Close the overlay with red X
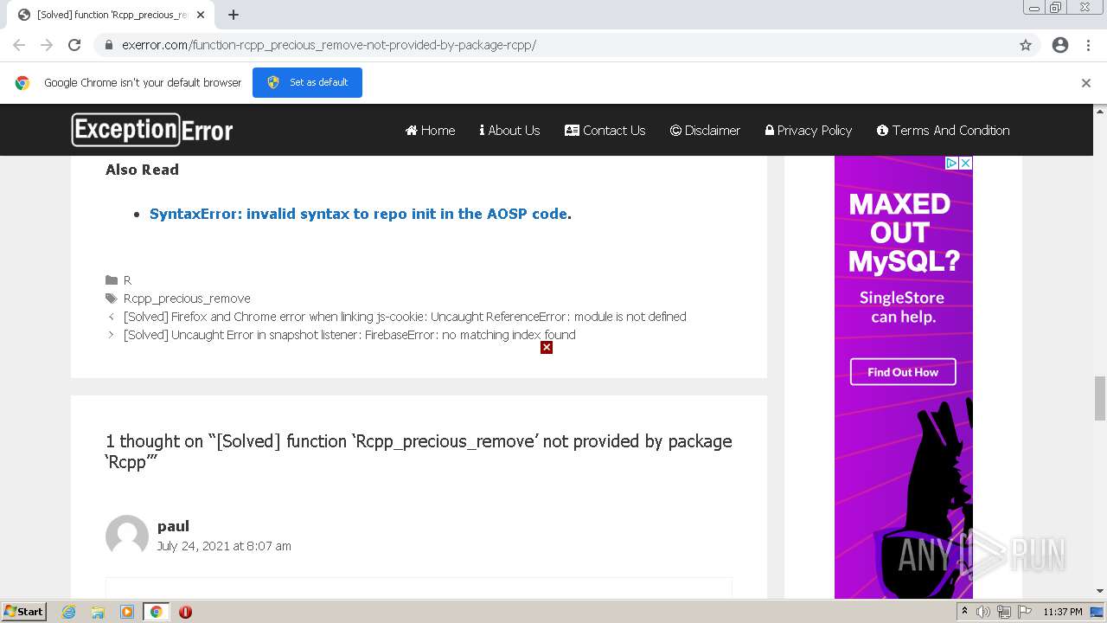Viewport: 1107px width, 623px height. [547, 347]
